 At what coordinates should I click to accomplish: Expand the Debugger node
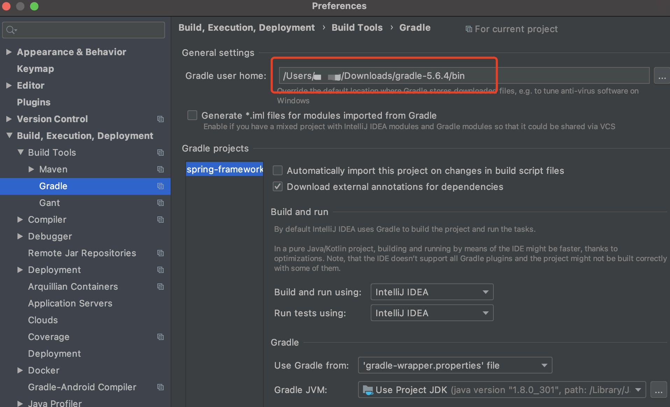(20, 236)
